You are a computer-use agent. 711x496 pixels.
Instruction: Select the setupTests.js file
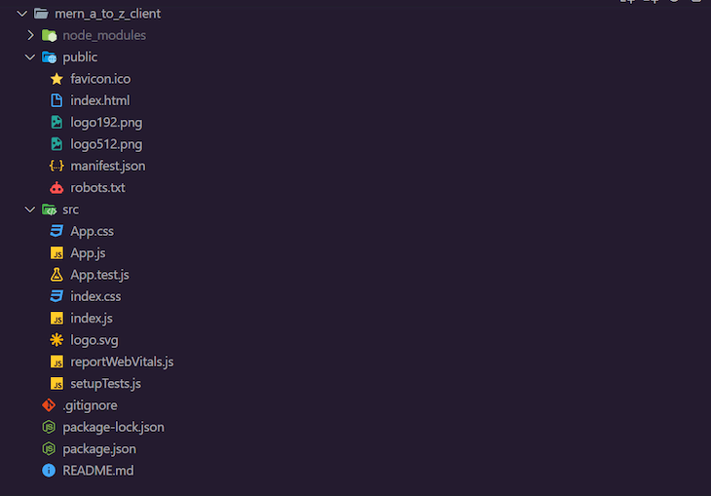point(105,384)
